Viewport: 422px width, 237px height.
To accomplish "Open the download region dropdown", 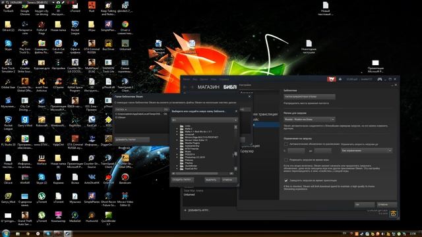I will [x=309, y=119].
